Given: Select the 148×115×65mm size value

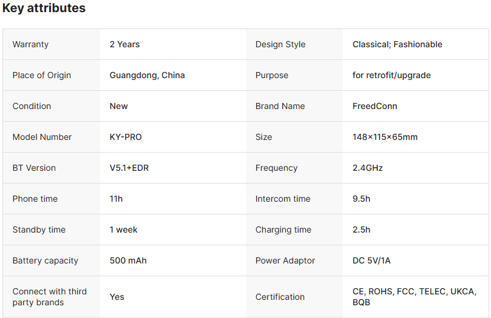Looking at the screenshot, I should point(385,137).
